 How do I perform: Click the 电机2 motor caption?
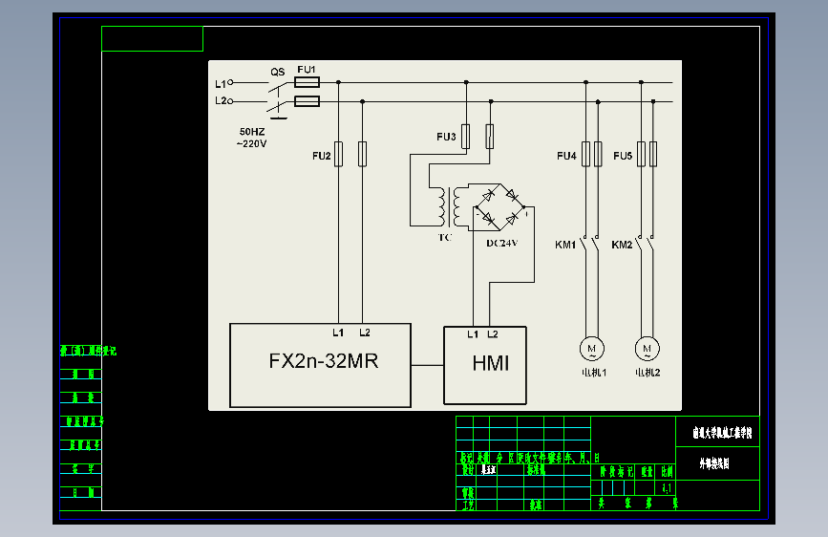[648, 373]
